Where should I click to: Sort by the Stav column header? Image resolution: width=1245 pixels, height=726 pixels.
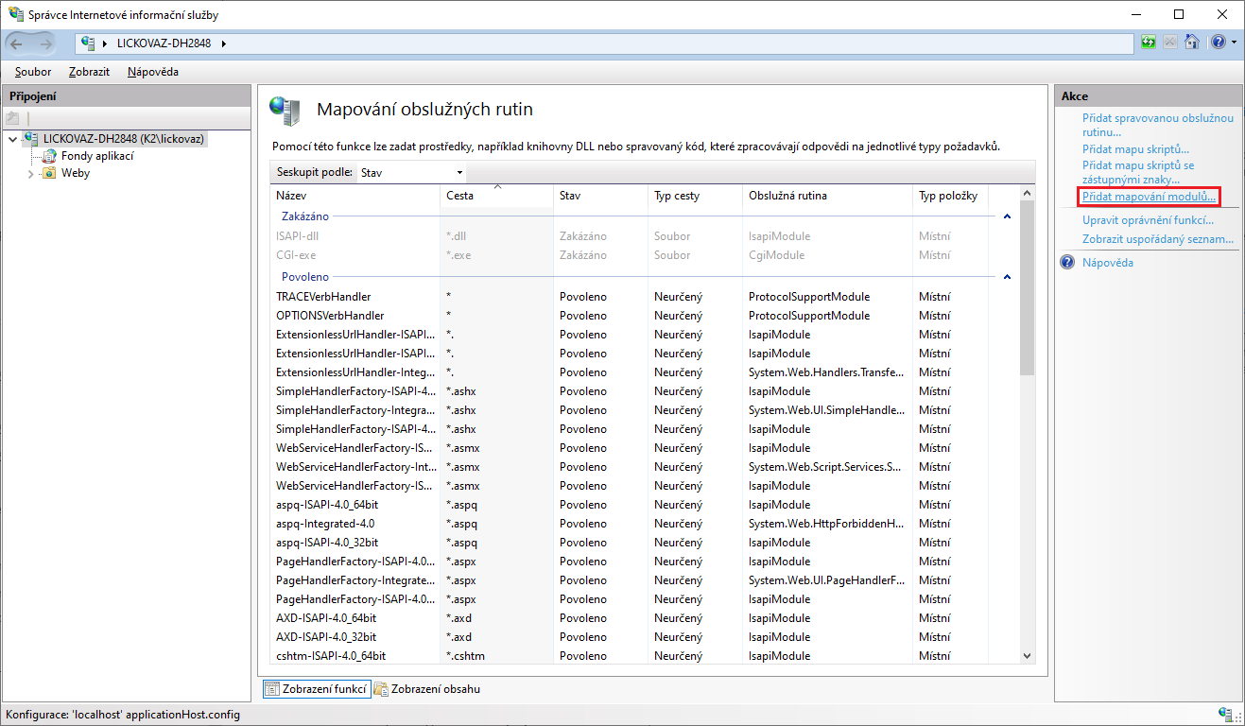pos(600,196)
